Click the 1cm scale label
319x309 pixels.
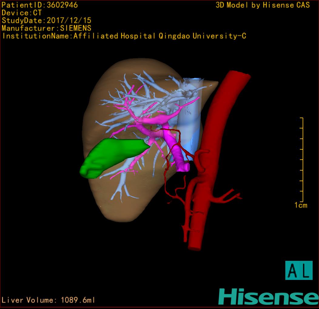(x=301, y=205)
